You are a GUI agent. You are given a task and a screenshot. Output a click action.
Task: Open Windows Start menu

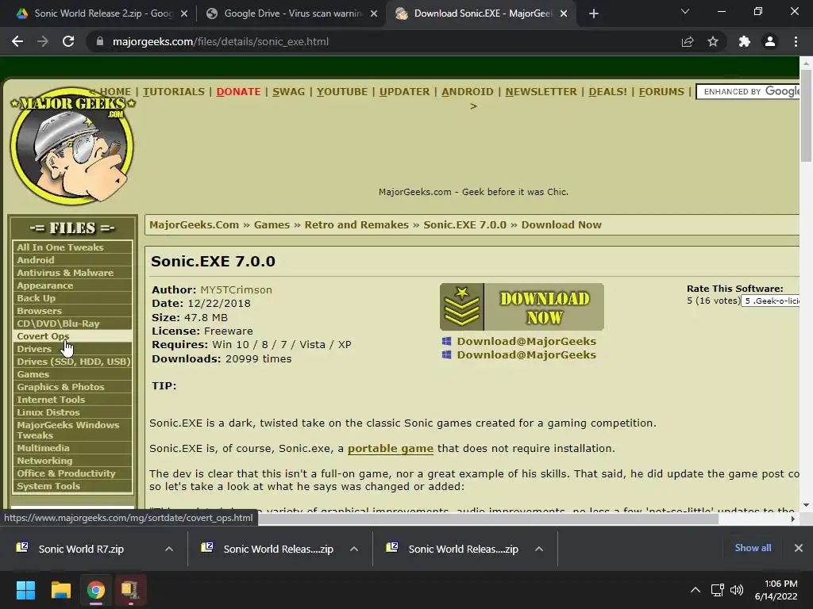[25, 590]
